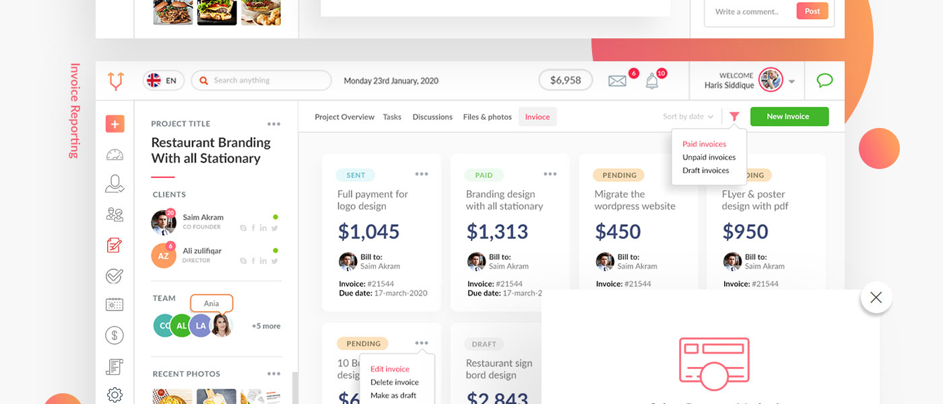Click the New Invoice button
Viewport: 943px width, 404px height.
click(x=789, y=116)
